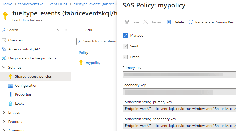Click Regenerate Primary Key label
236x131 pixels.
214,22
